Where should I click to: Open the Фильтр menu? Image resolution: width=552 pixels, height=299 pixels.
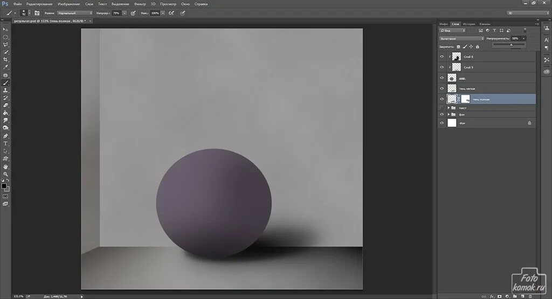[x=140, y=4]
